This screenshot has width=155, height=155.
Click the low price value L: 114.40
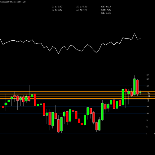[82, 10]
